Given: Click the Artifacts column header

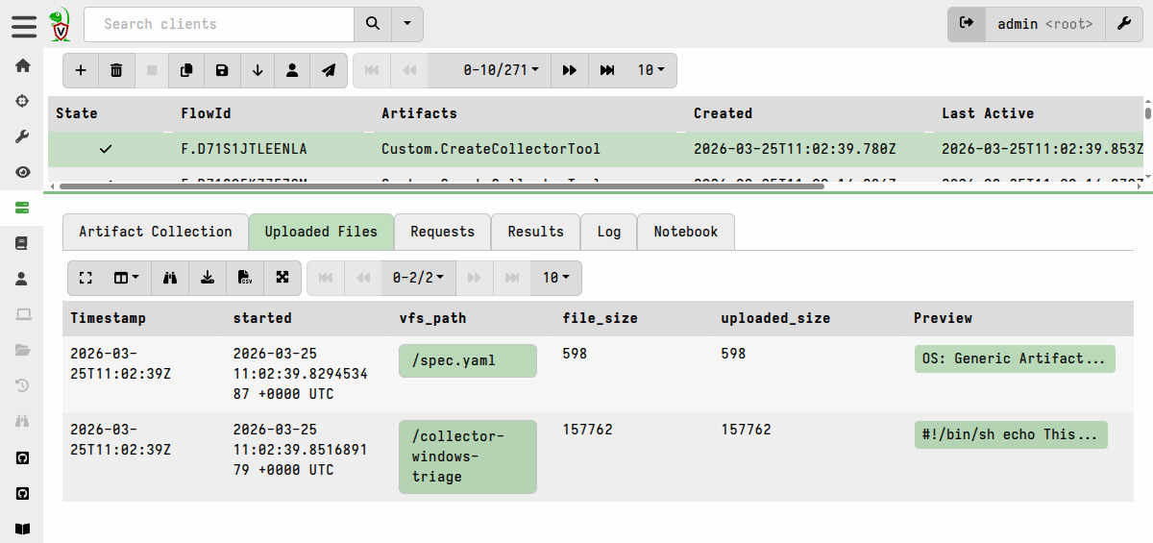Looking at the screenshot, I should point(419,113).
